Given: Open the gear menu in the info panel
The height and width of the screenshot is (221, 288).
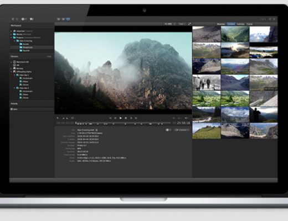Looking at the screenshot, I should click(x=168, y=130).
